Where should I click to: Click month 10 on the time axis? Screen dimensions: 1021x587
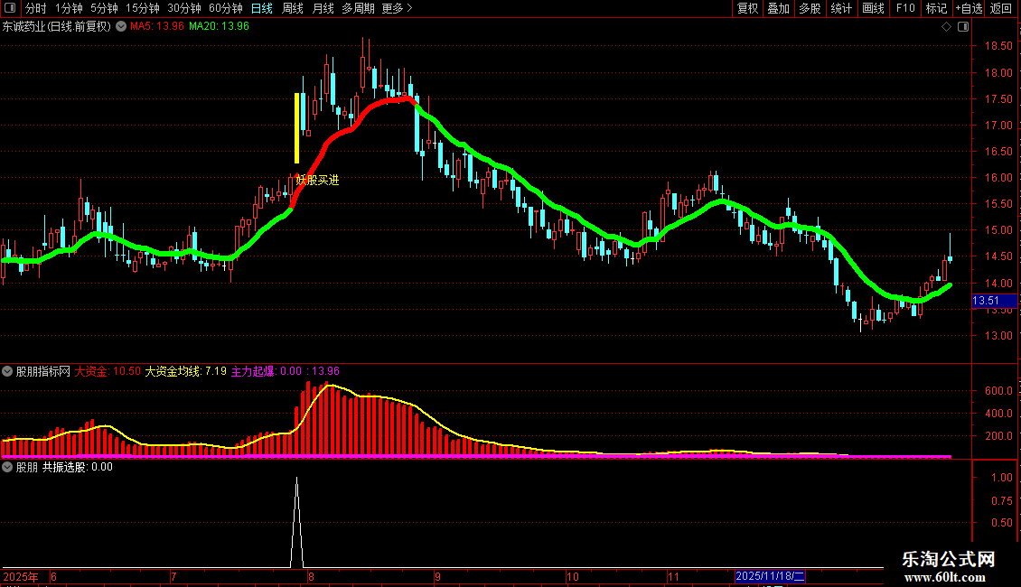(x=572, y=576)
